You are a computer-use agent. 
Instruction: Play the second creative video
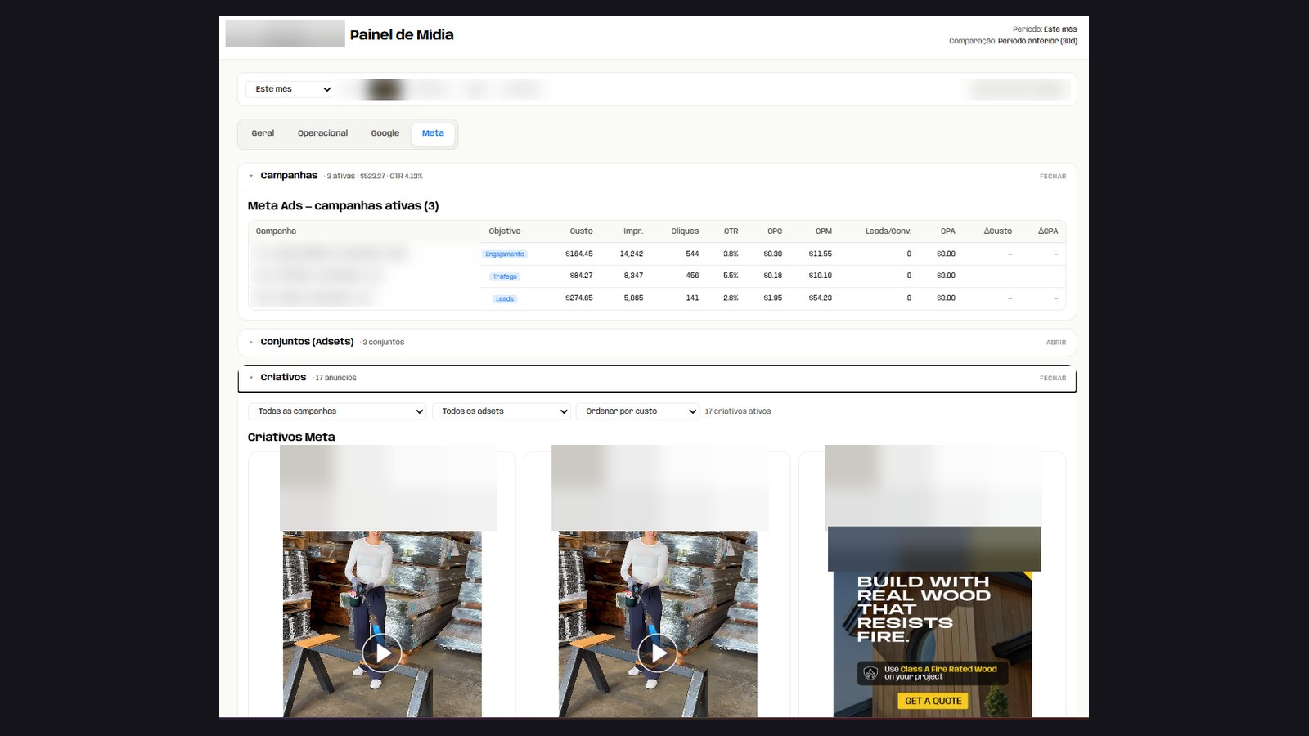[658, 653]
